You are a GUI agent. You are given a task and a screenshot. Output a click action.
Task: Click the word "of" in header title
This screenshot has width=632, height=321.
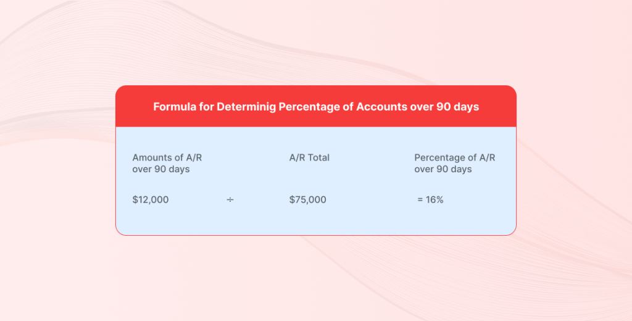click(348, 107)
